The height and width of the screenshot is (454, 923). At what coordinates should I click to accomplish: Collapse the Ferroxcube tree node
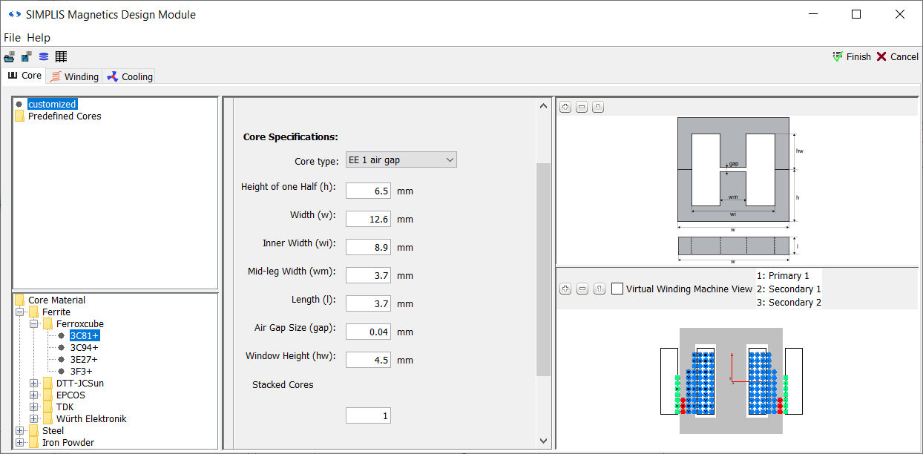point(34,324)
